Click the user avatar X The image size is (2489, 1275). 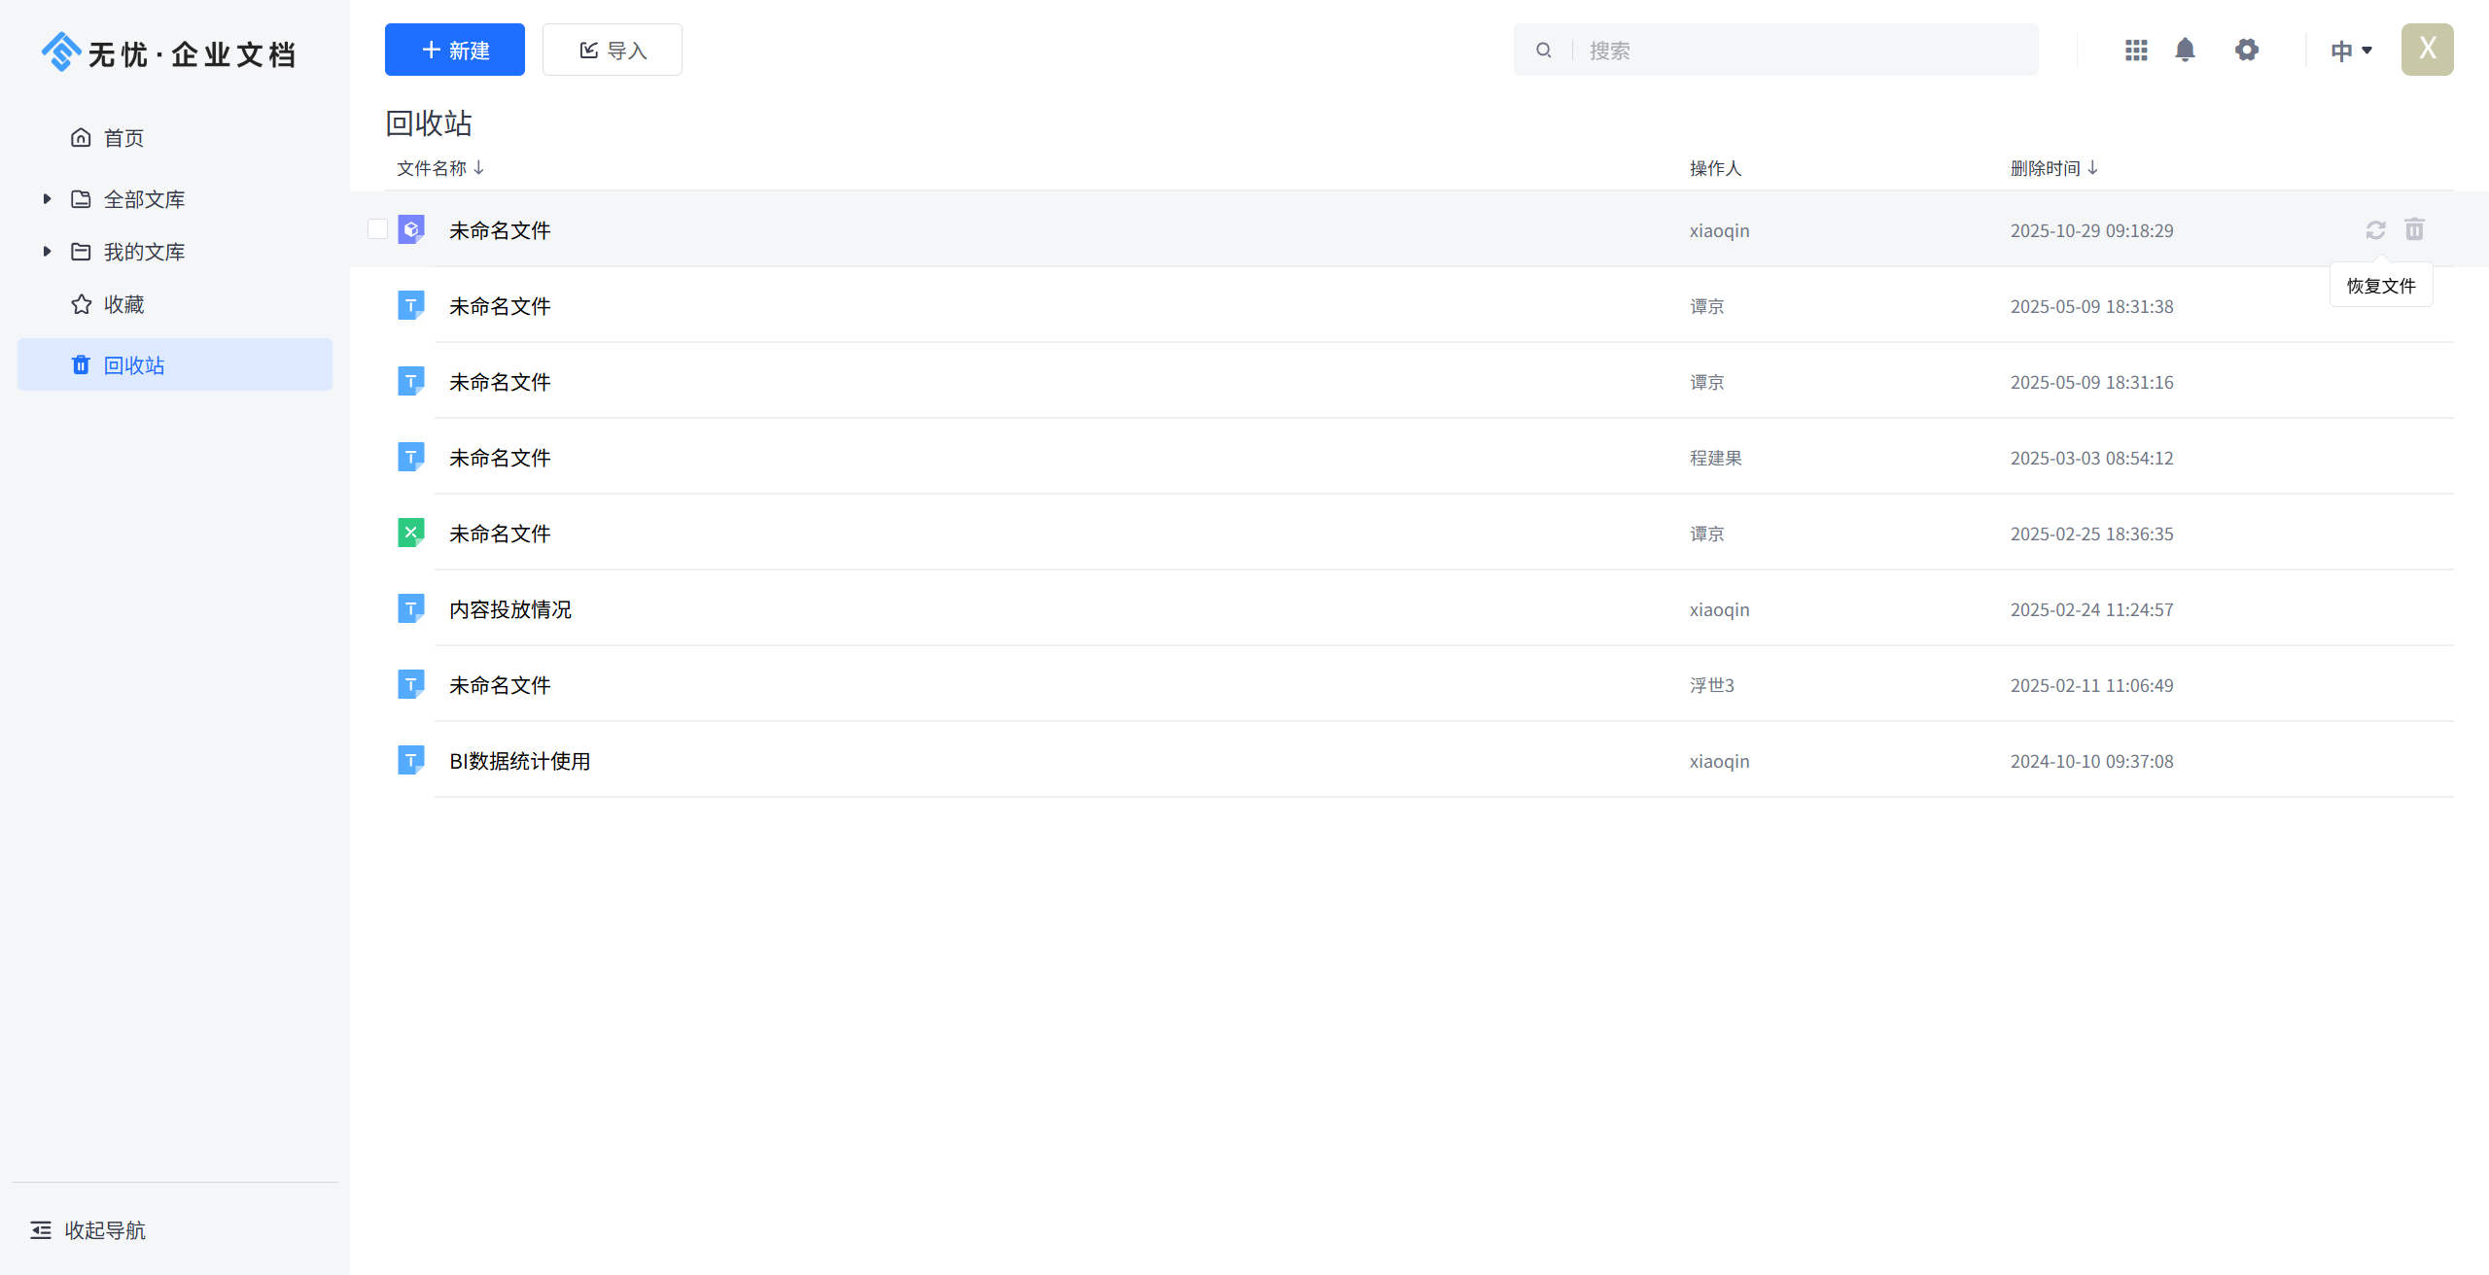pyautogui.click(x=2427, y=50)
